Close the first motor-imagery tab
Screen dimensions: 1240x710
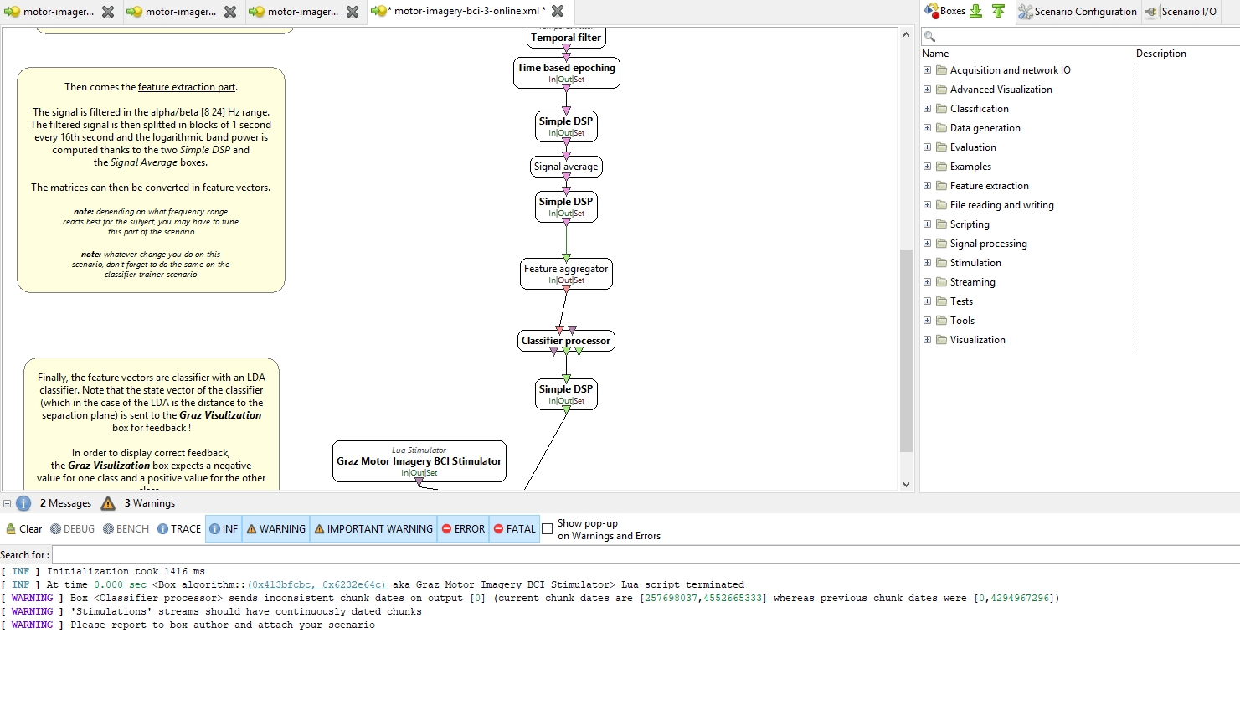pyautogui.click(x=108, y=12)
